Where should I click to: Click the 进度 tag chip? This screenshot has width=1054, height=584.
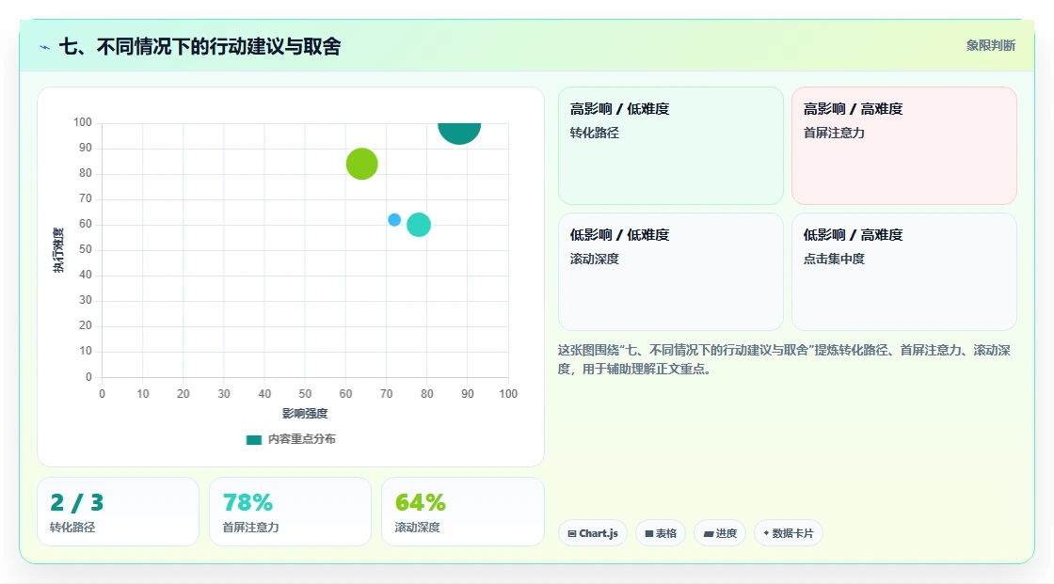[x=720, y=533]
